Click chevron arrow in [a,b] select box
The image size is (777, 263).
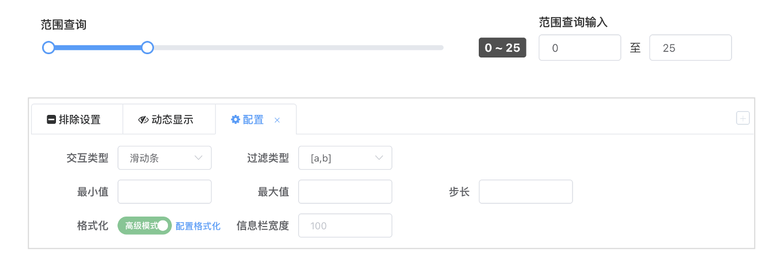[379, 158]
